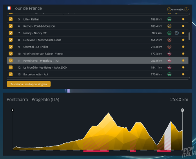Click the orange info dot on stage 9 row
This screenshot has height=159, width=196.
pyautogui.click(x=183, y=47)
